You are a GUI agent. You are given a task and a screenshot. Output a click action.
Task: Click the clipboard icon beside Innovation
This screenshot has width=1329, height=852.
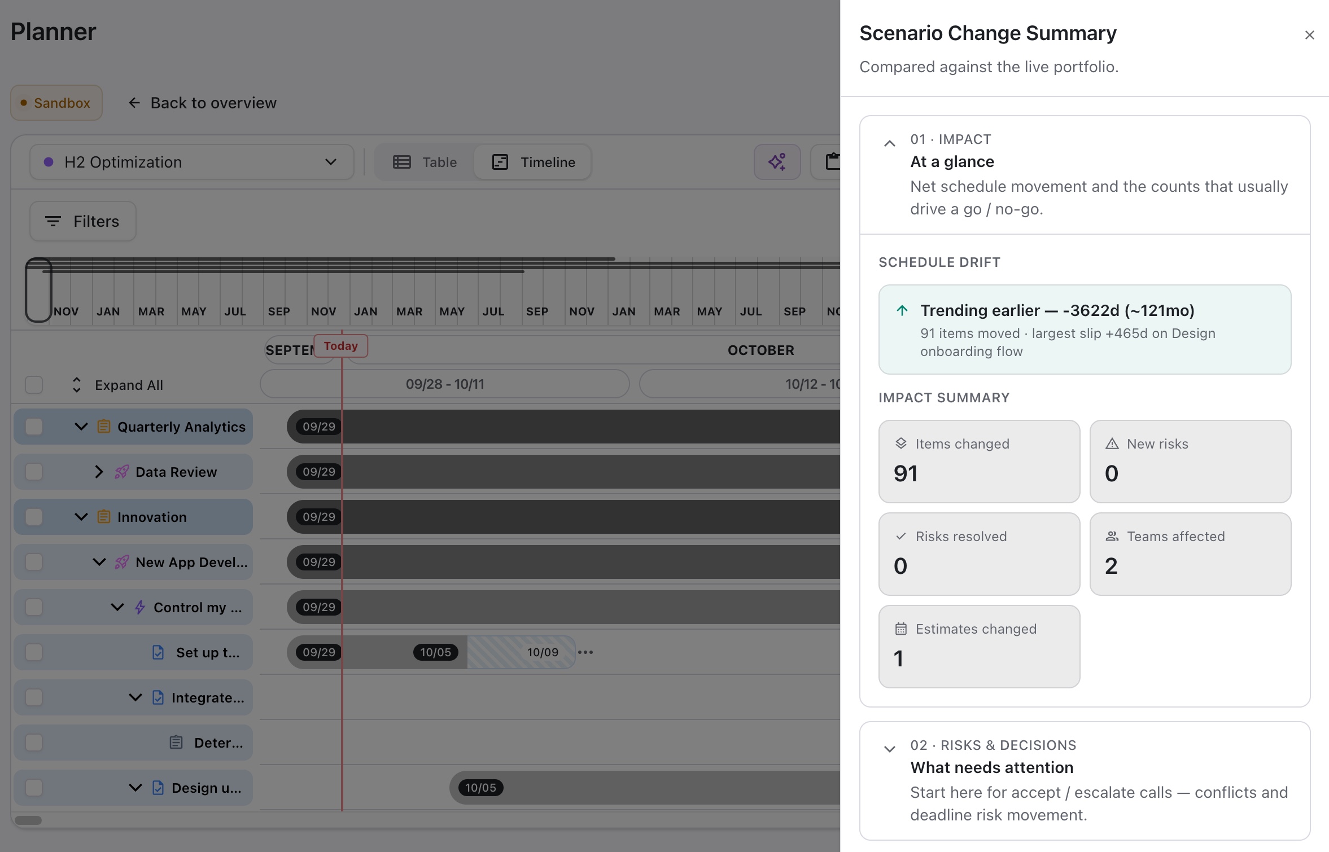click(x=104, y=517)
